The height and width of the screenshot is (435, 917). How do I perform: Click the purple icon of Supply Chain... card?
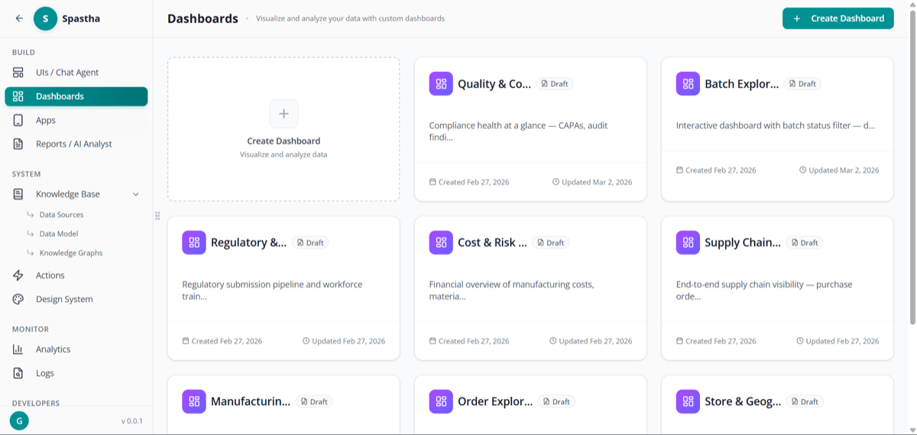(688, 242)
